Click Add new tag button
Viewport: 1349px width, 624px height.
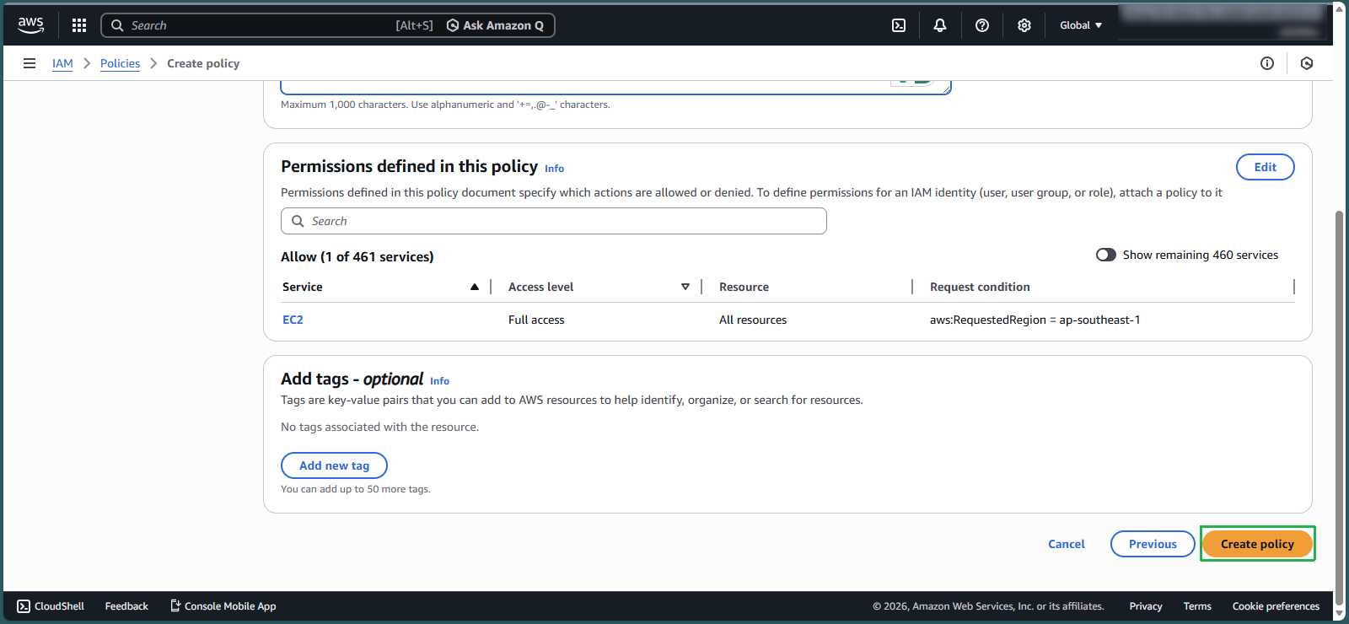point(334,465)
